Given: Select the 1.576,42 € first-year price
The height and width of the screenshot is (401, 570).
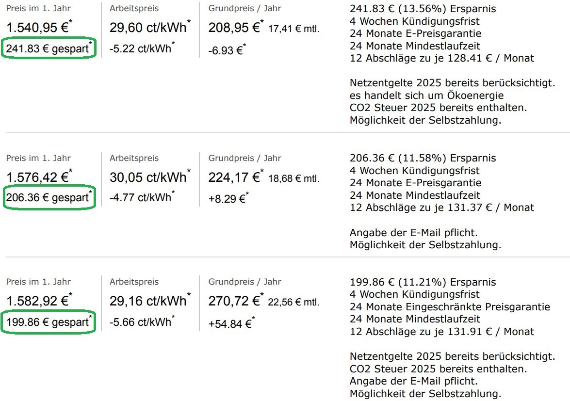Looking at the screenshot, I should point(39,177).
